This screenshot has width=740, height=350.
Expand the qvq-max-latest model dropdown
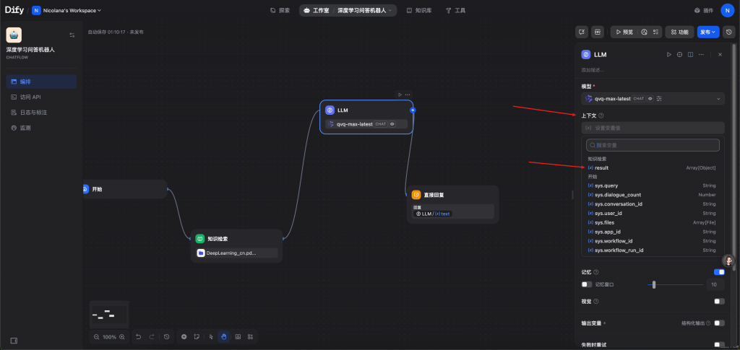coord(719,98)
